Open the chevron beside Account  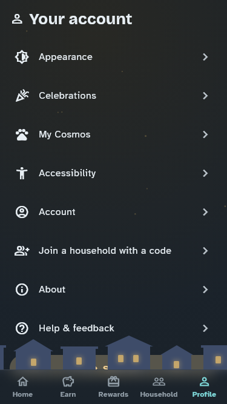tap(205, 212)
